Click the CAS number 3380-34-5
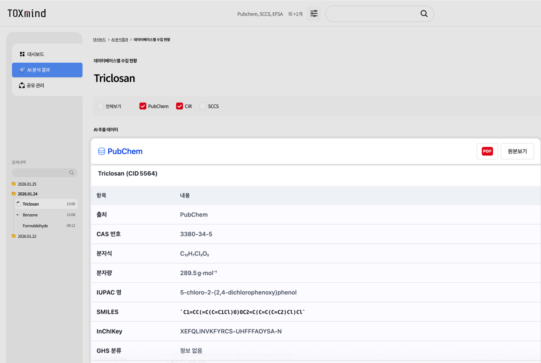The height and width of the screenshot is (363, 541). [x=196, y=234]
